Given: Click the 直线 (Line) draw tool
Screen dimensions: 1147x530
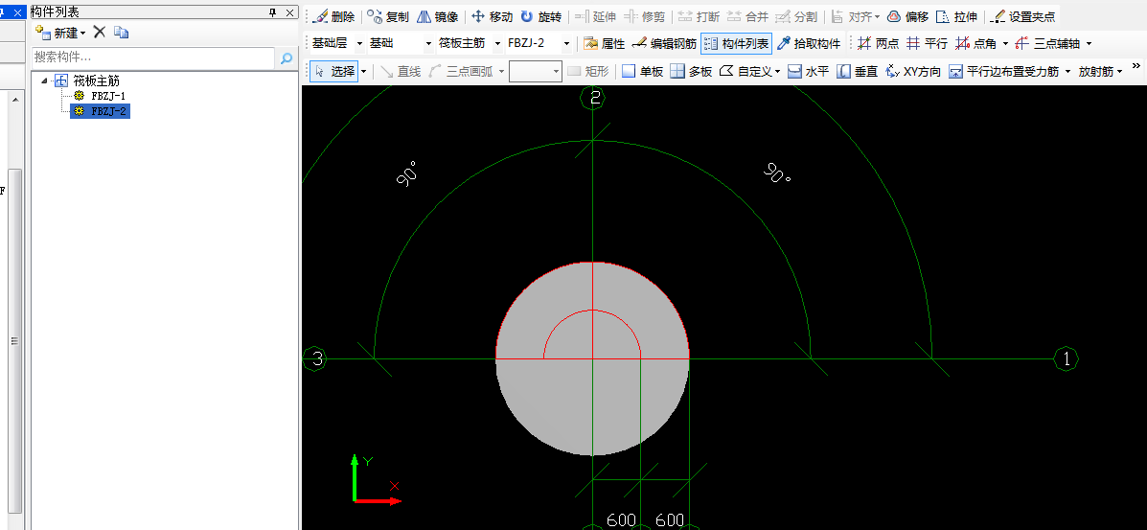Looking at the screenshot, I should pyautogui.click(x=401, y=72).
